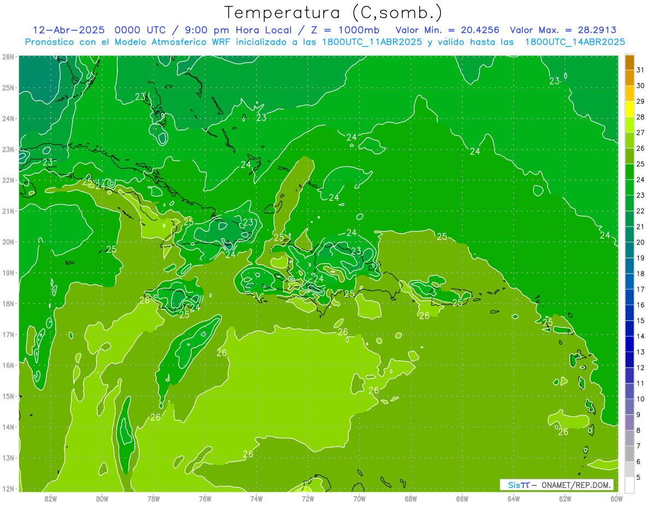Click the '78W' longitude axis label
Screen dimensions: 655x506
153,498
